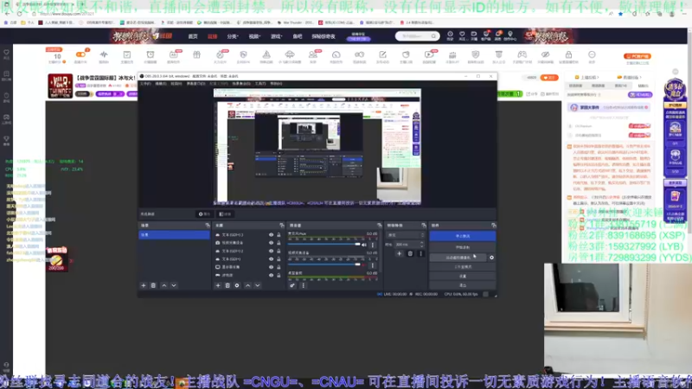Open OBS 文件(F) menu

click(x=145, y=84)
